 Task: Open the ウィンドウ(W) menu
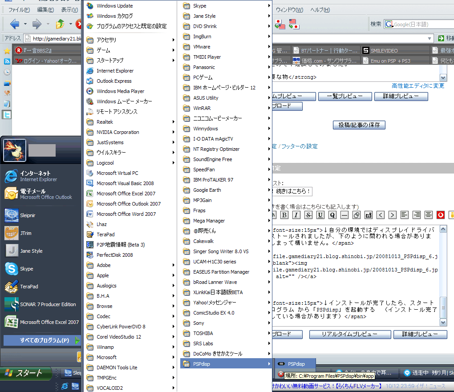289,10
